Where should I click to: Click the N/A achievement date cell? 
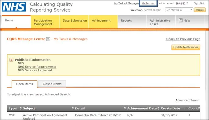point(130,115)
